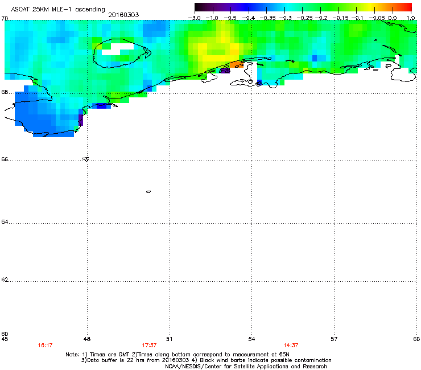Image resolution: width=421 pixels, height=370 pixels.
Task: Click the -0.35 legend label
Action: 267,18
